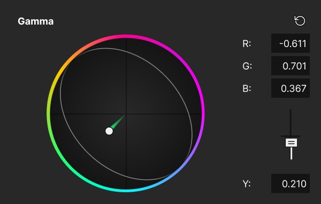Click the G: label
This screenshot has height=204, width=321.
(247, 66)
